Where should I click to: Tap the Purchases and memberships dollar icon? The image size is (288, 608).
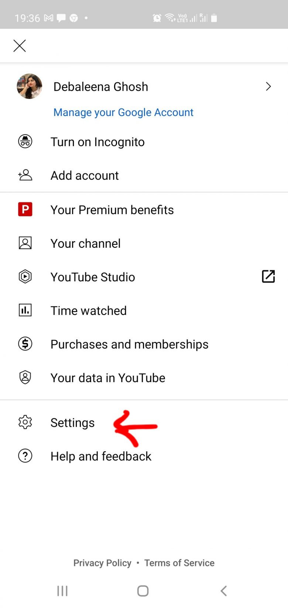tap(25, 344)
